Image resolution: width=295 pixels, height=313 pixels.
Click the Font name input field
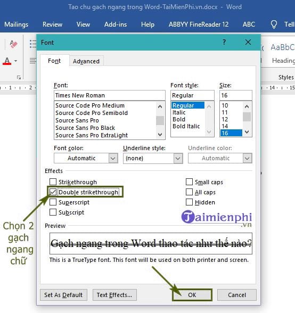[110, 95]
